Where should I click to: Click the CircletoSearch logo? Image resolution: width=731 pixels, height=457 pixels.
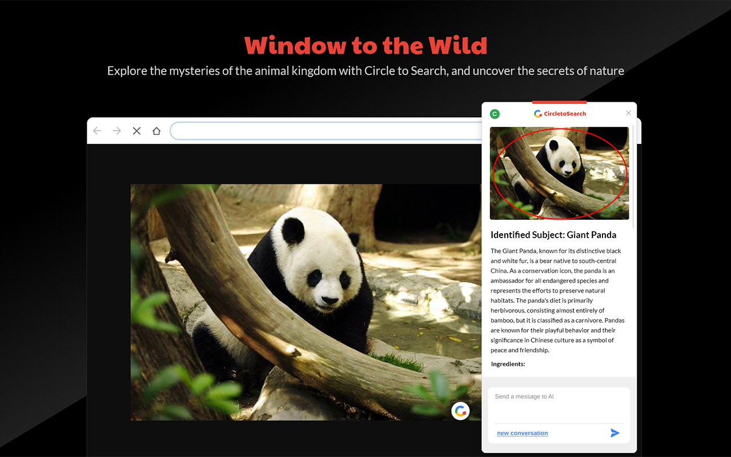(x=560, y=113)
